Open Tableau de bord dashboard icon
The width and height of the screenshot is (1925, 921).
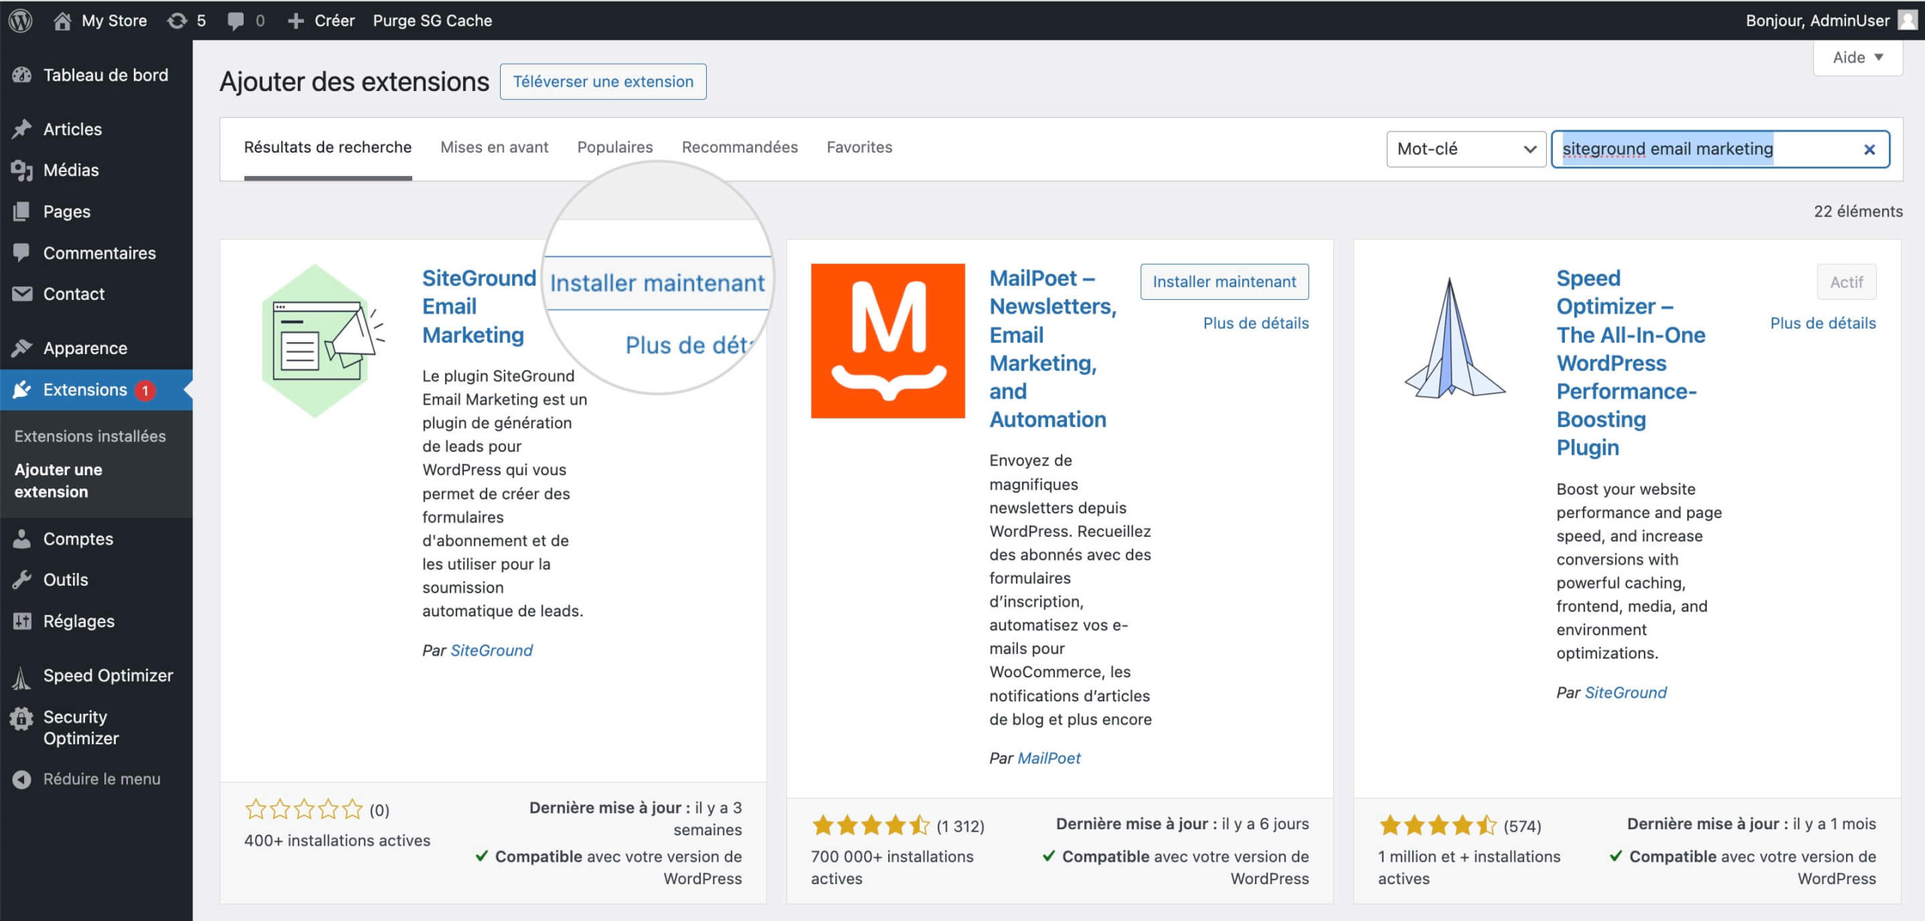tap(22, 75)
